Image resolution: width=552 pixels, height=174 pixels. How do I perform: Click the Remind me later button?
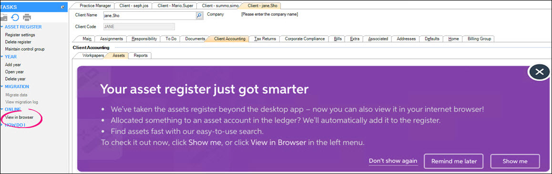click(x=454, y=161)
